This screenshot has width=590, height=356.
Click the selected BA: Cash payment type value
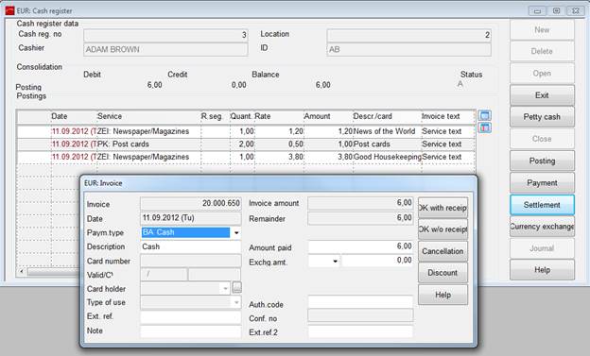(x=185, y=232)
